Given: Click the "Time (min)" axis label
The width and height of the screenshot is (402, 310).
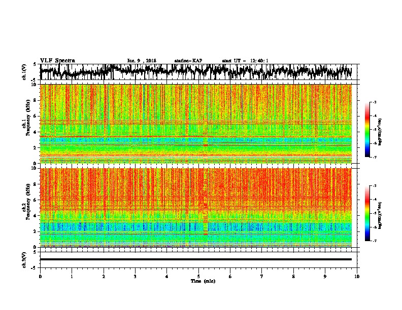Looking at the screenshot, I should pyautogui.click(x=203, y=281).
